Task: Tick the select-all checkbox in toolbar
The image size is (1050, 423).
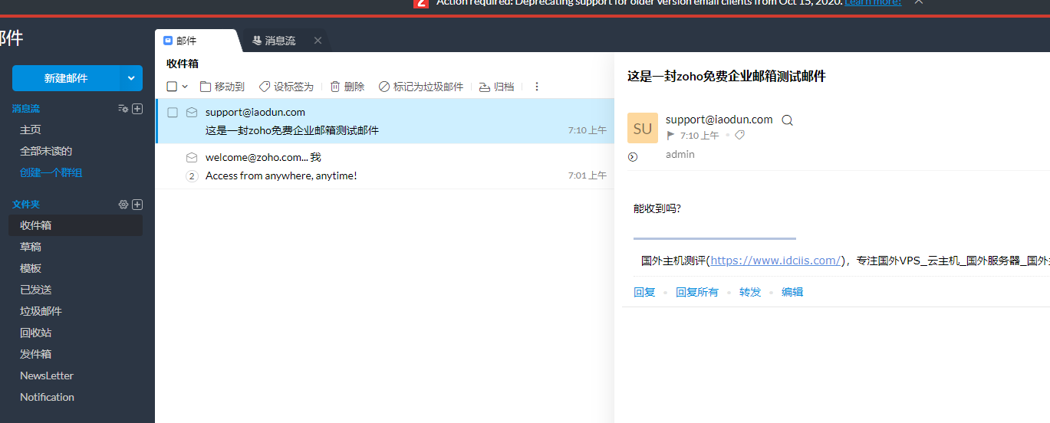Action: [172, 87]
